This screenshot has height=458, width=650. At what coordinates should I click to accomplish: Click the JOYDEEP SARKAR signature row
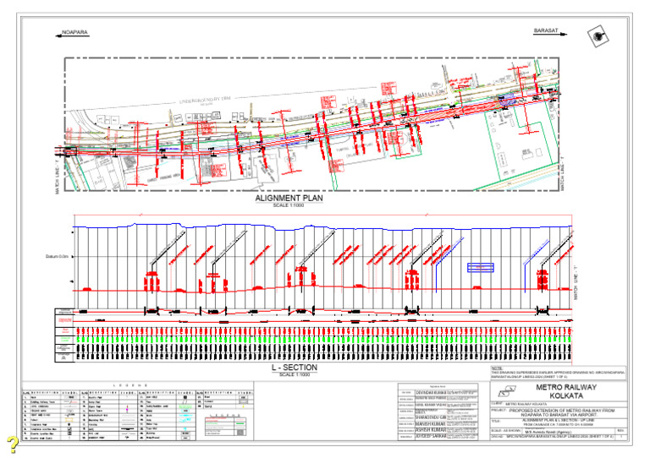[438, 437]
